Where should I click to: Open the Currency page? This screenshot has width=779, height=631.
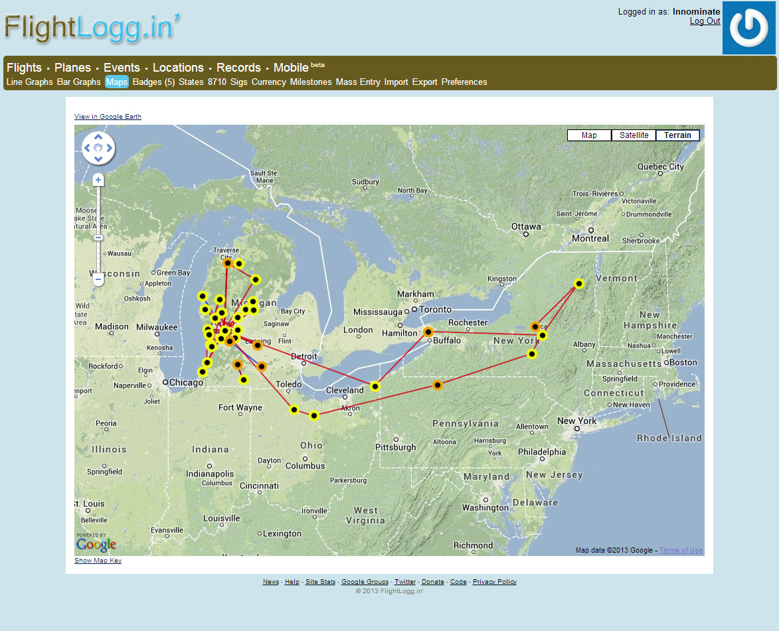[269, 82]
